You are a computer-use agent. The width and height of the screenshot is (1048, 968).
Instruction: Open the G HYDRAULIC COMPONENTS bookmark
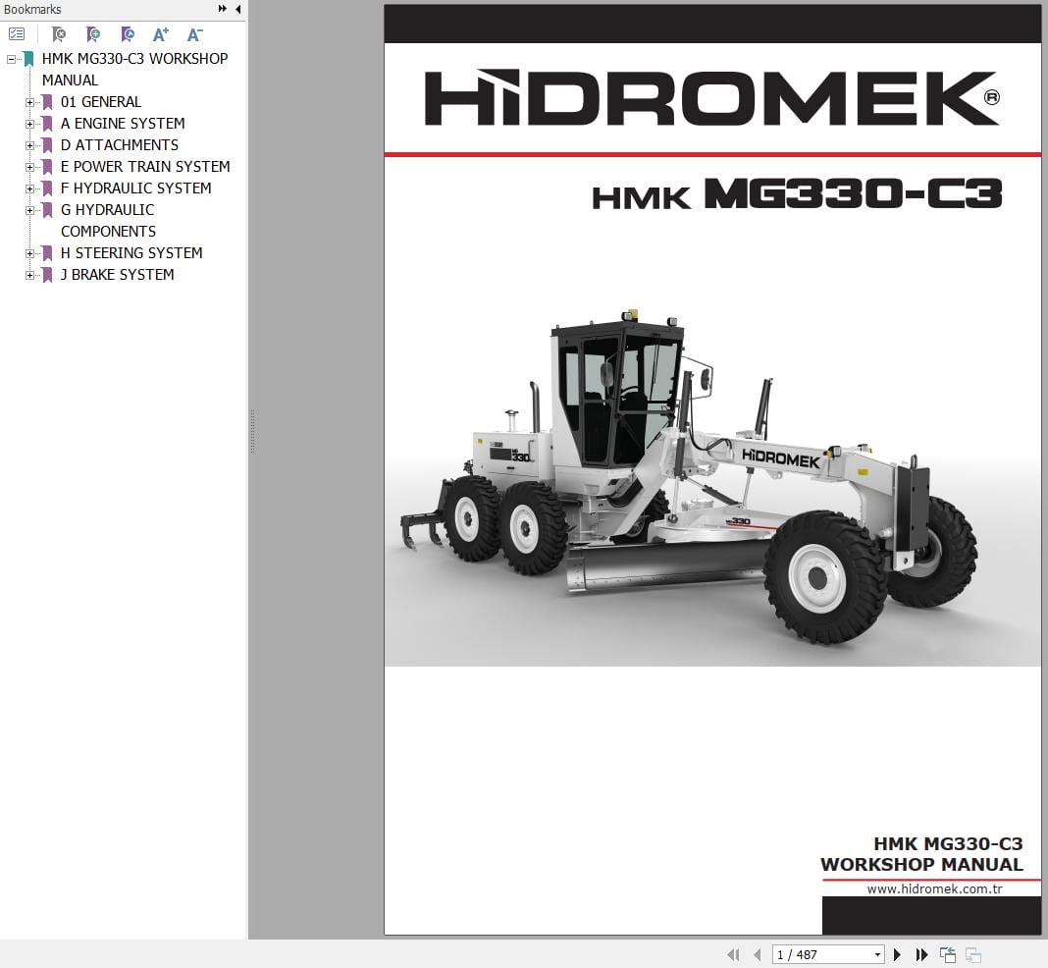pyautogui.click(x=108, y=220)
